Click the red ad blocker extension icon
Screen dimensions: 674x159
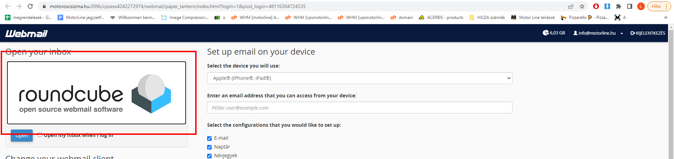tap(596, 6)
